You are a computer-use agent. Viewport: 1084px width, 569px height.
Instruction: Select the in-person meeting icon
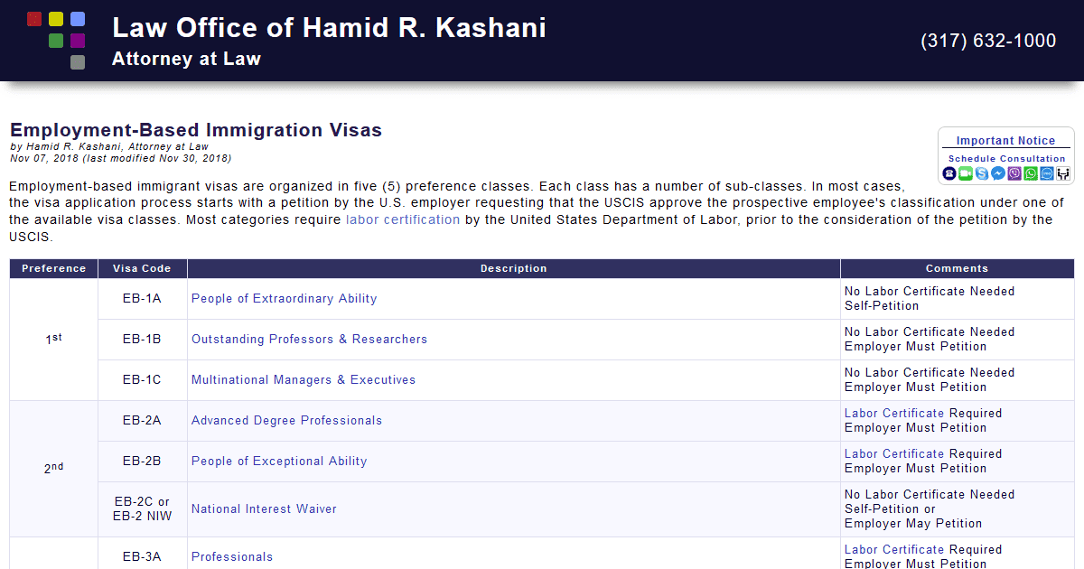click(x=1062, y=173)
